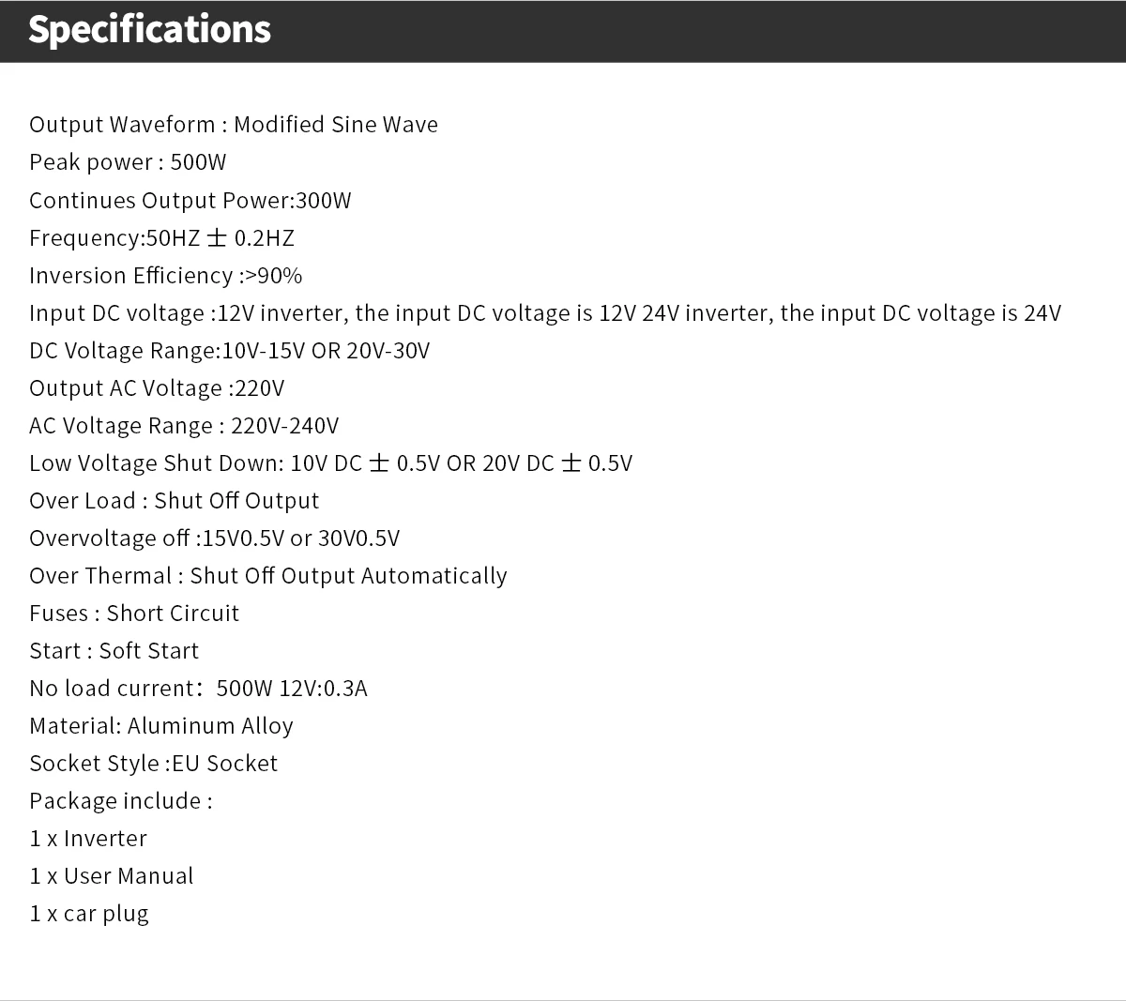
Task: Click the Fuses Short Circuit line
Action: point(134,614)
